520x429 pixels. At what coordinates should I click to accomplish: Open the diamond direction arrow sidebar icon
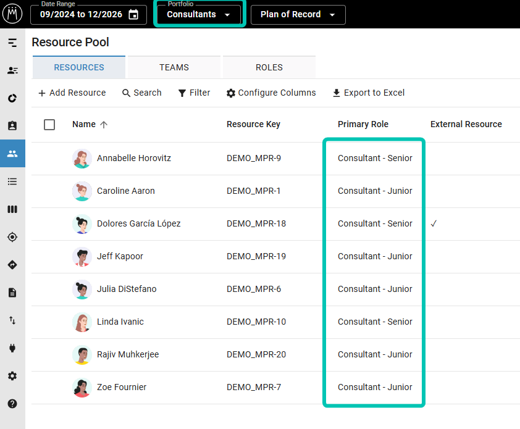[12, 265]
